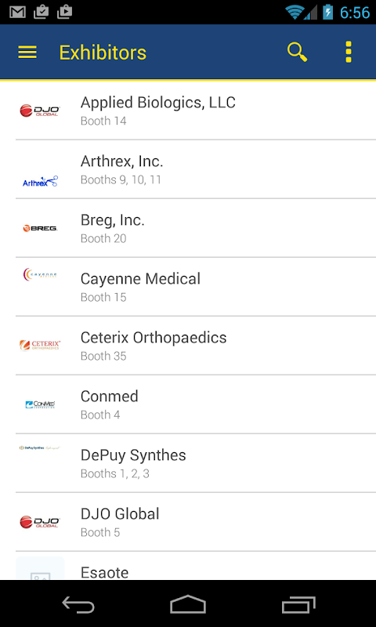Open Applied Biologics, LLC exhibitor entry
Viewport: 376px width, 627px height.
pyautogui.click(x=196, y=111)
